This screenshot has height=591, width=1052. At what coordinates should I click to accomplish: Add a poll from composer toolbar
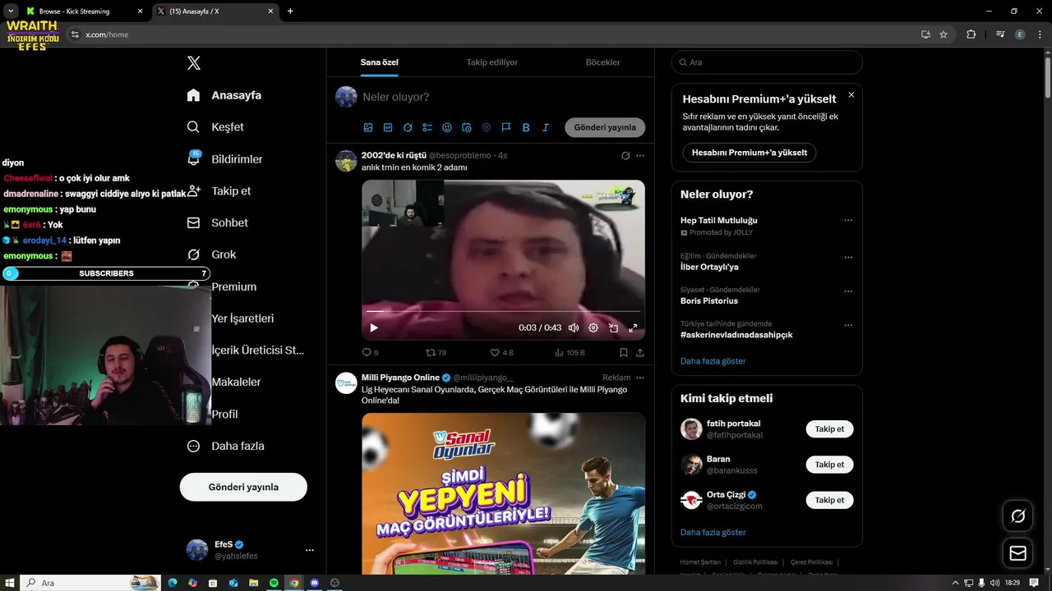427,128
